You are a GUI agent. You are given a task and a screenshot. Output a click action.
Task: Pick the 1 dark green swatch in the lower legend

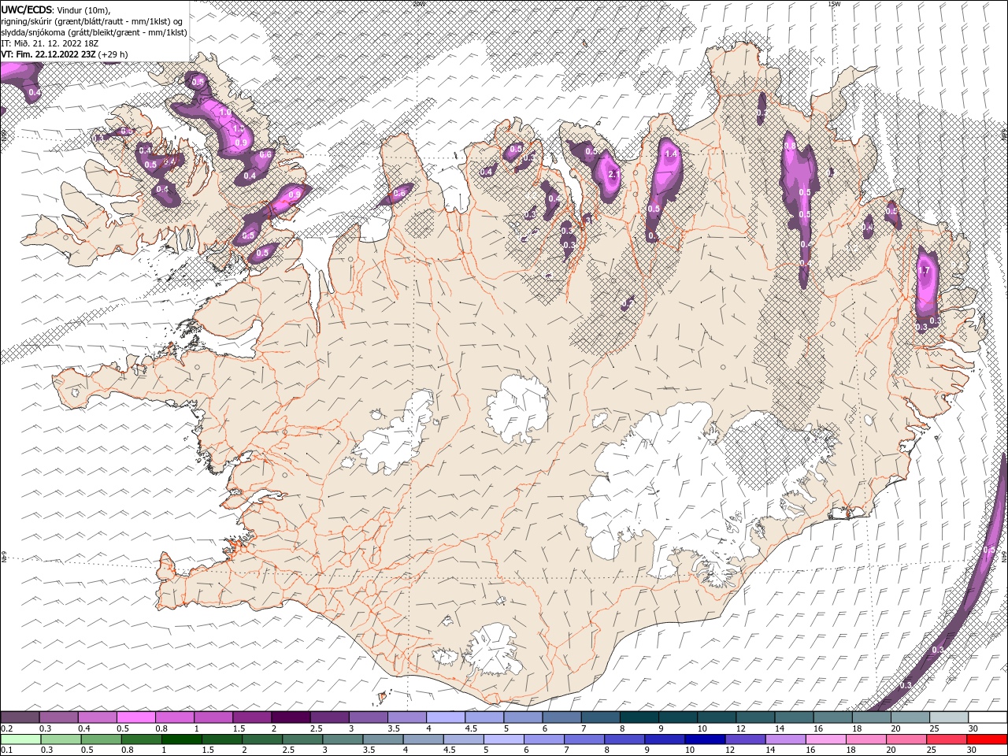pos(181,739)
